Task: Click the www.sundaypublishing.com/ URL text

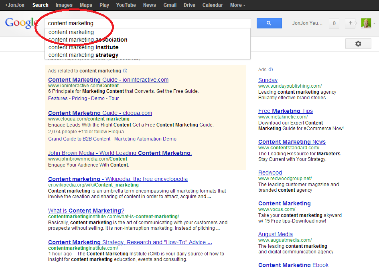Action: pyautogui.click(x=290, y=86)
